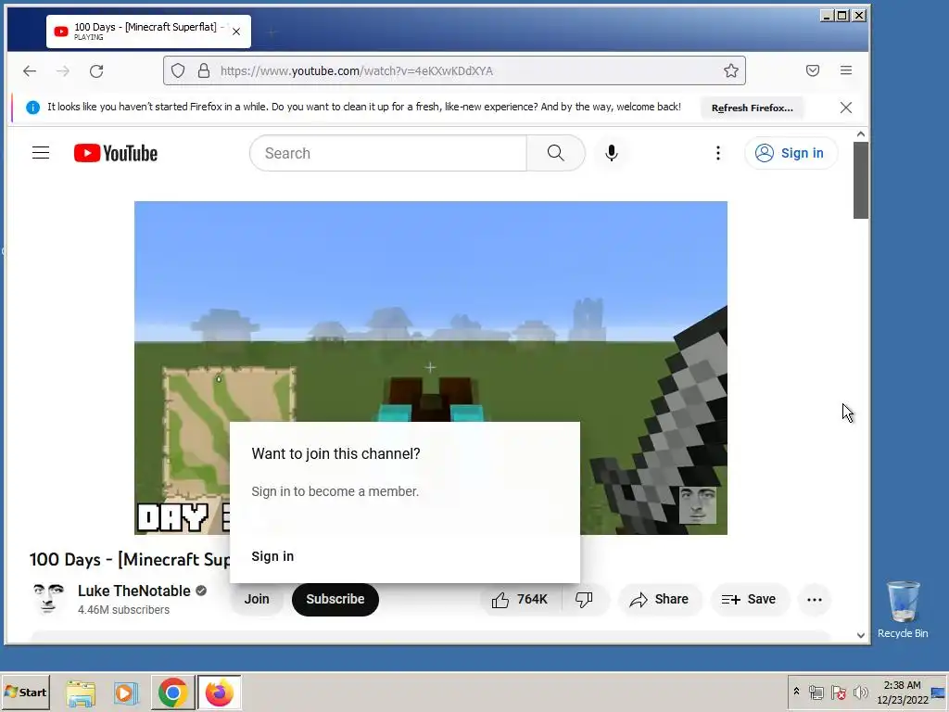Open Luke TheNotable channel avatar
Image resolution: width=949 pixels, height=712 pixels.
pos(48,599)
